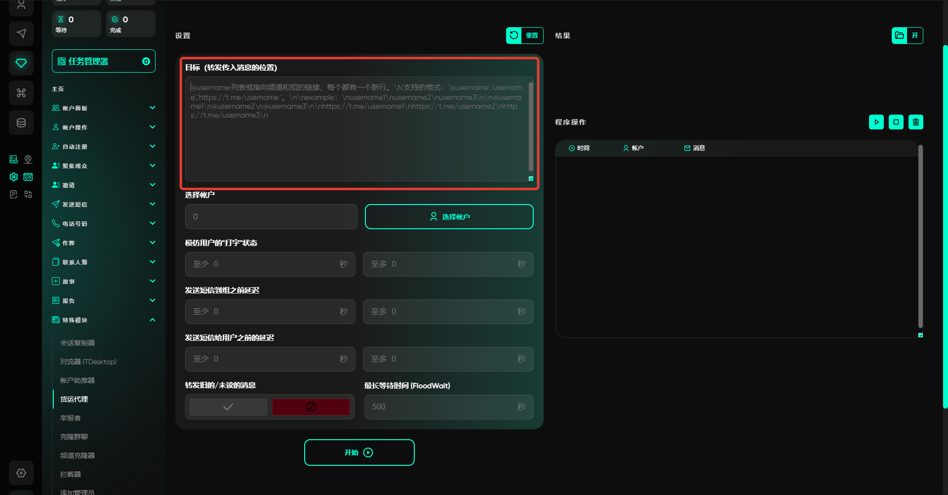948x495 pixels.
Task: Open settings gear at bottom of left rail
Action: coord(21,473)
